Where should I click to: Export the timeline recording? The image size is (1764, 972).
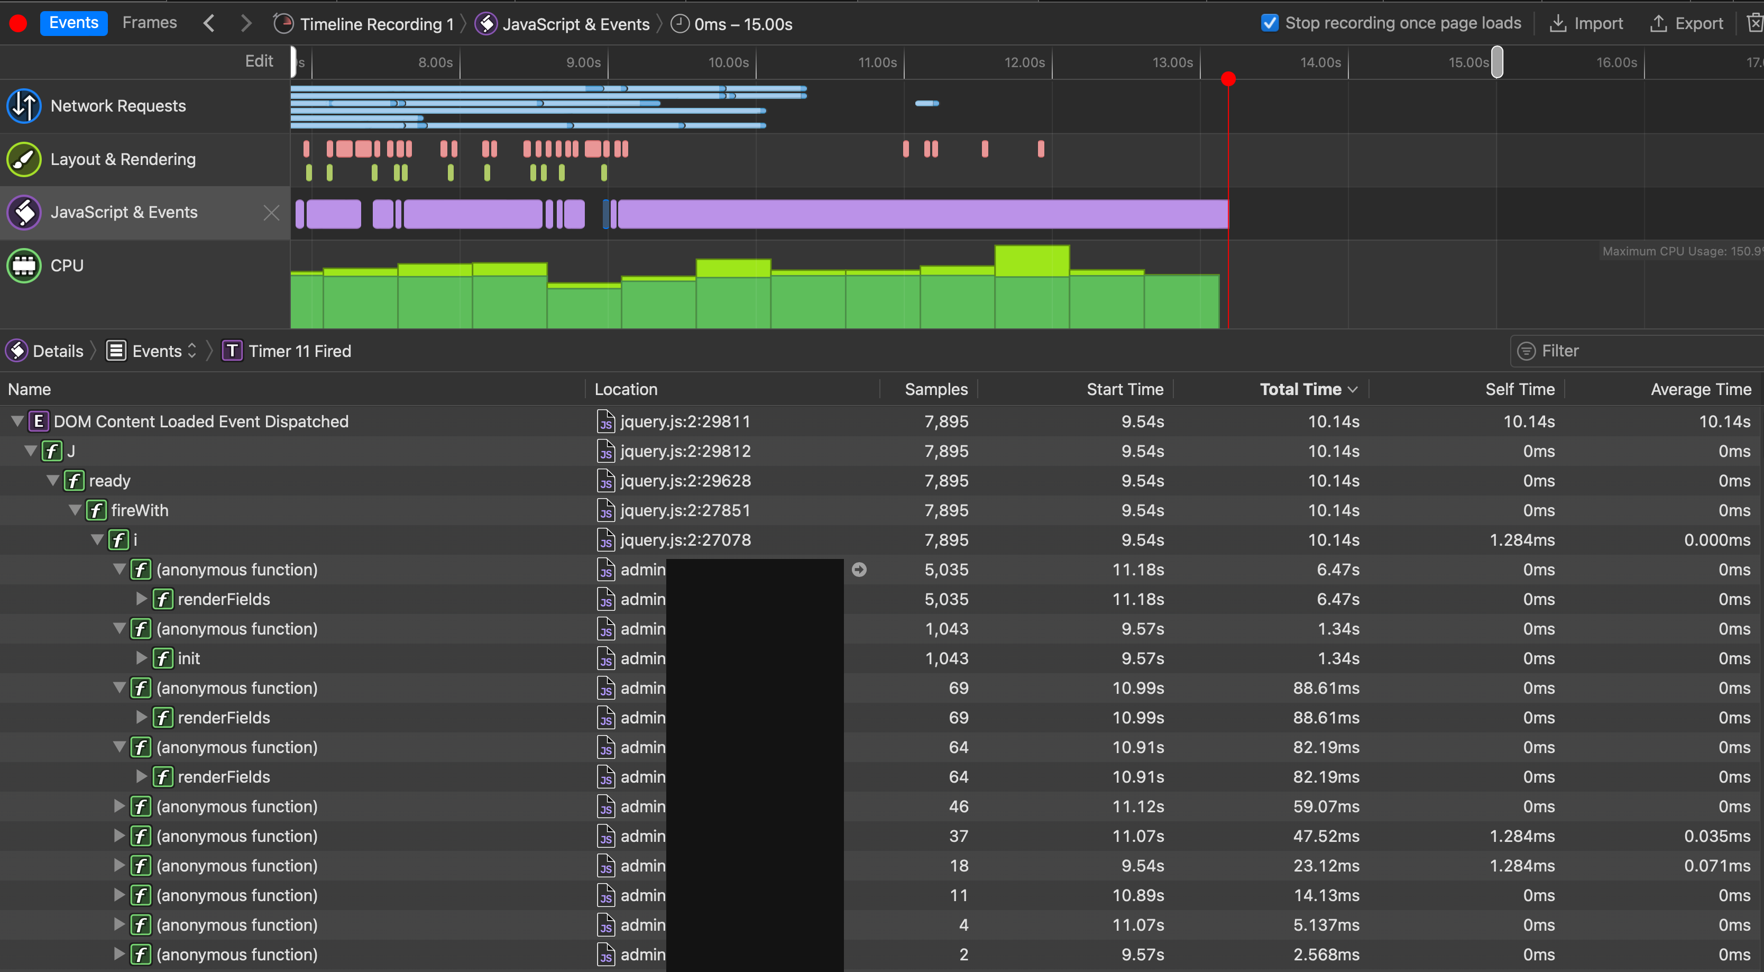pyautogui.click(x=1686, y=23)
